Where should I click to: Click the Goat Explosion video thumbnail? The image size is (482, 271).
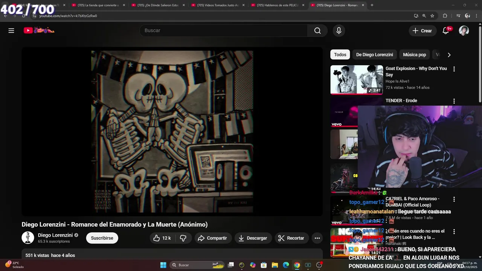357,80
